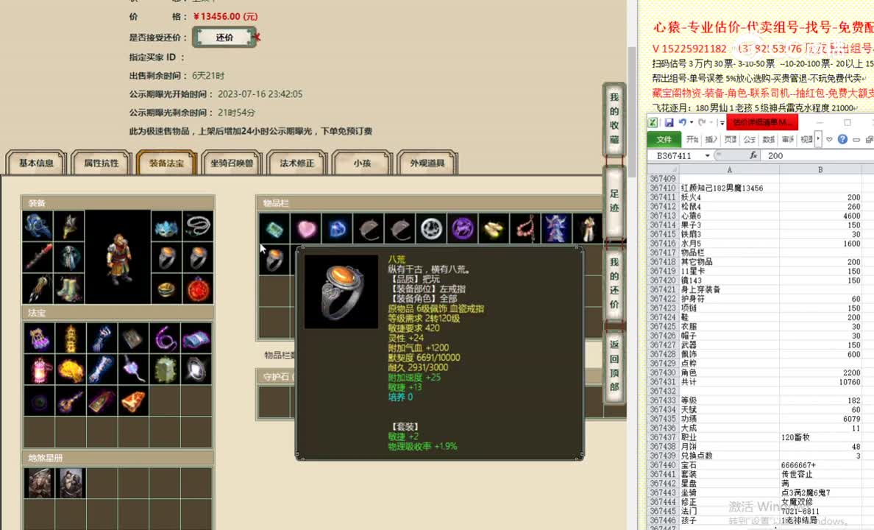The height and width of the screenshot is (530, 874).
Task: Click the Undo arrow icon in Excel
Action: 682,122
